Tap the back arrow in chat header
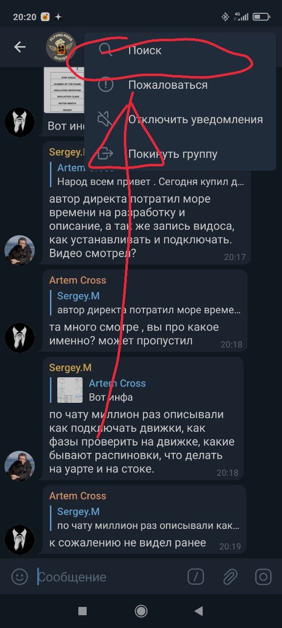The width and height of the screenshot is (282, 628). 20,47
